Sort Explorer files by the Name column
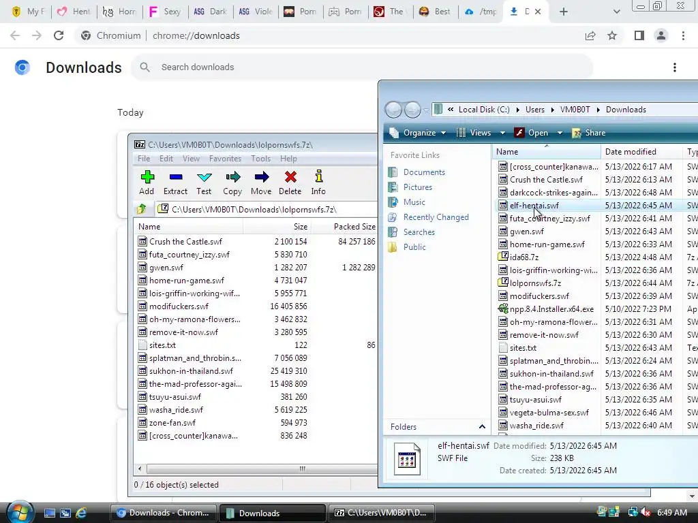The height and width of the screenshot is (523, 698). pyautogui.click(x=547, y=152)
